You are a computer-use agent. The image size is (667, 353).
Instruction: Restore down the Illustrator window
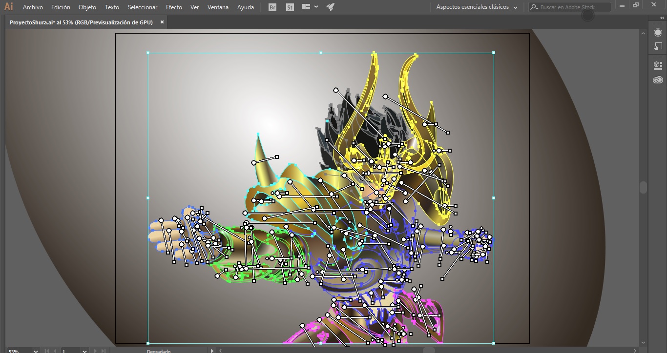(x=635, y=5)
